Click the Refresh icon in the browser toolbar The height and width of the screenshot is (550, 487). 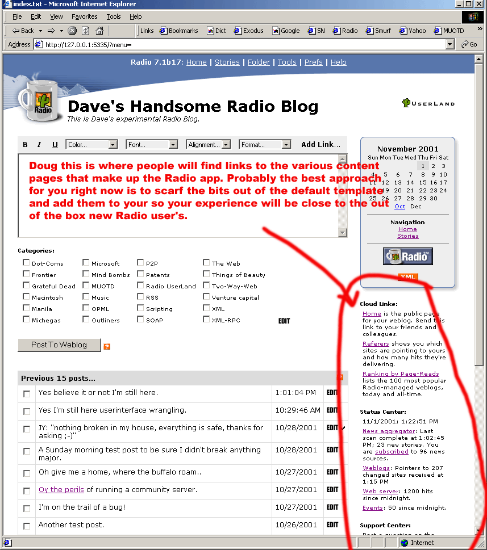tap(86, 31)
